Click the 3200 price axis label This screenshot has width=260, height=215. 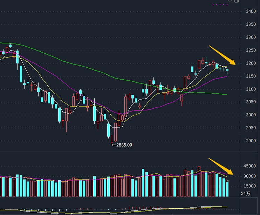point(251,63)
